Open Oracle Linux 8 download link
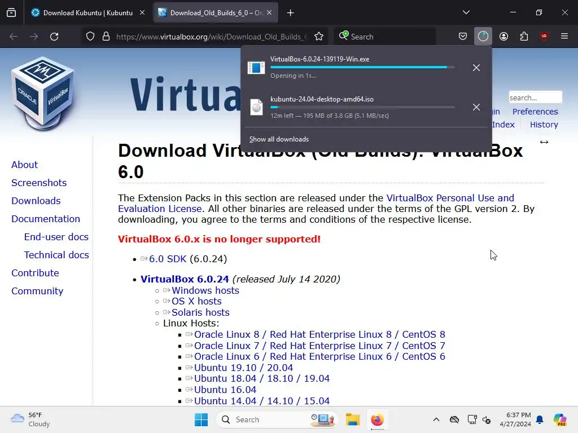 [319, 334]
